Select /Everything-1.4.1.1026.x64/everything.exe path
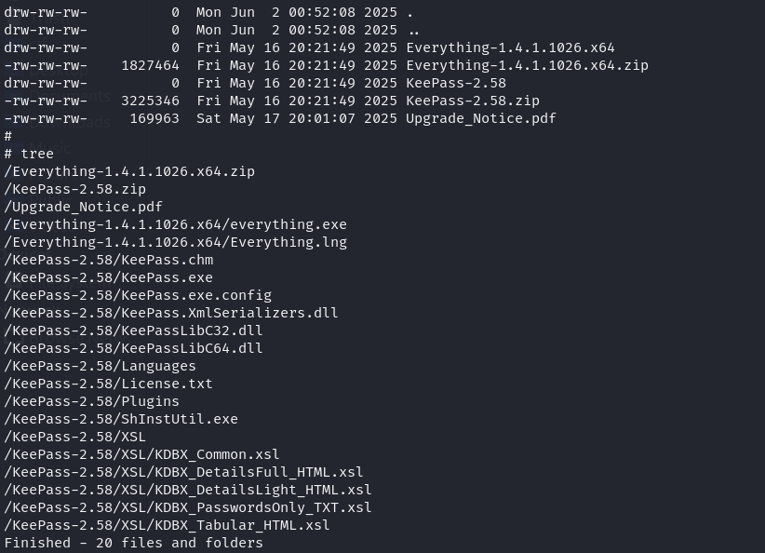765x553 pixels. pyautogui.click(x=175, y=224)
